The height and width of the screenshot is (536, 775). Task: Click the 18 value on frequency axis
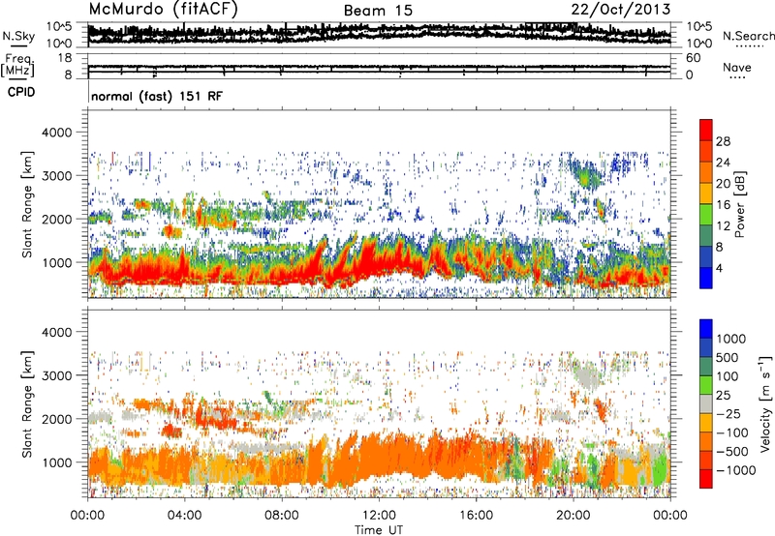coord(65,58)
